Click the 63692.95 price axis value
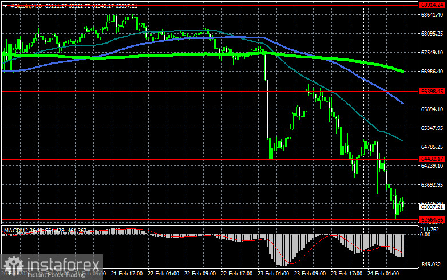 [432, 185]
